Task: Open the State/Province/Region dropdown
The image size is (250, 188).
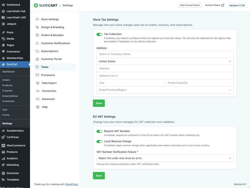Action: click(165, 90)
